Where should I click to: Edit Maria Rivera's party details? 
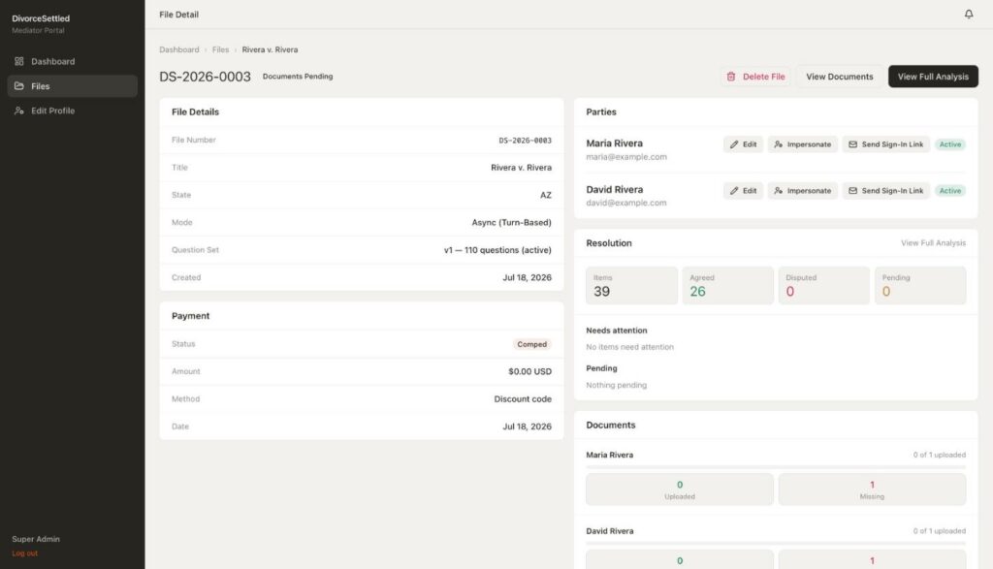click(743, 144)
